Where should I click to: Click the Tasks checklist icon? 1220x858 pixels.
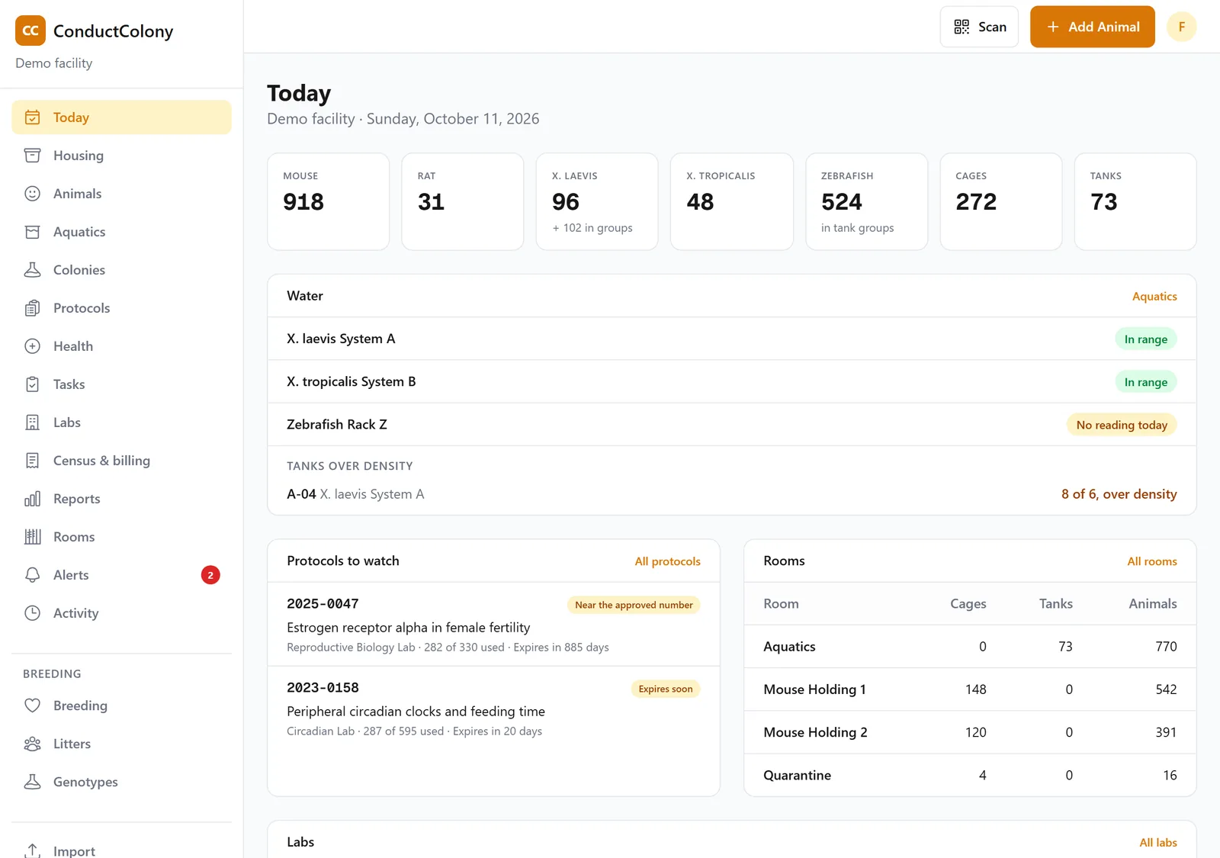32,384
